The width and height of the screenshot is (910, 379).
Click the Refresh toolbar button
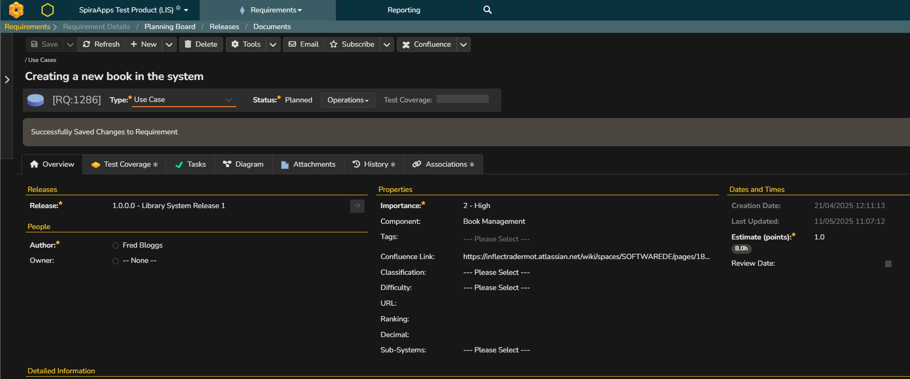coord(101,44)
